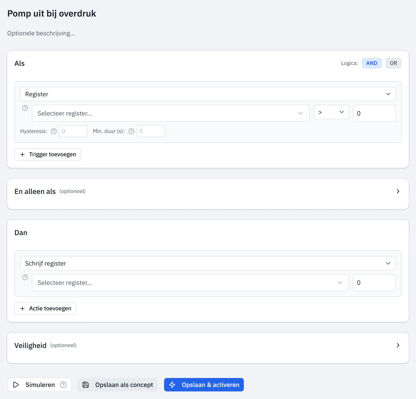416x399 pixels.
Task: Click the Simuleren help question icon
Action: [x=63, y=385]
